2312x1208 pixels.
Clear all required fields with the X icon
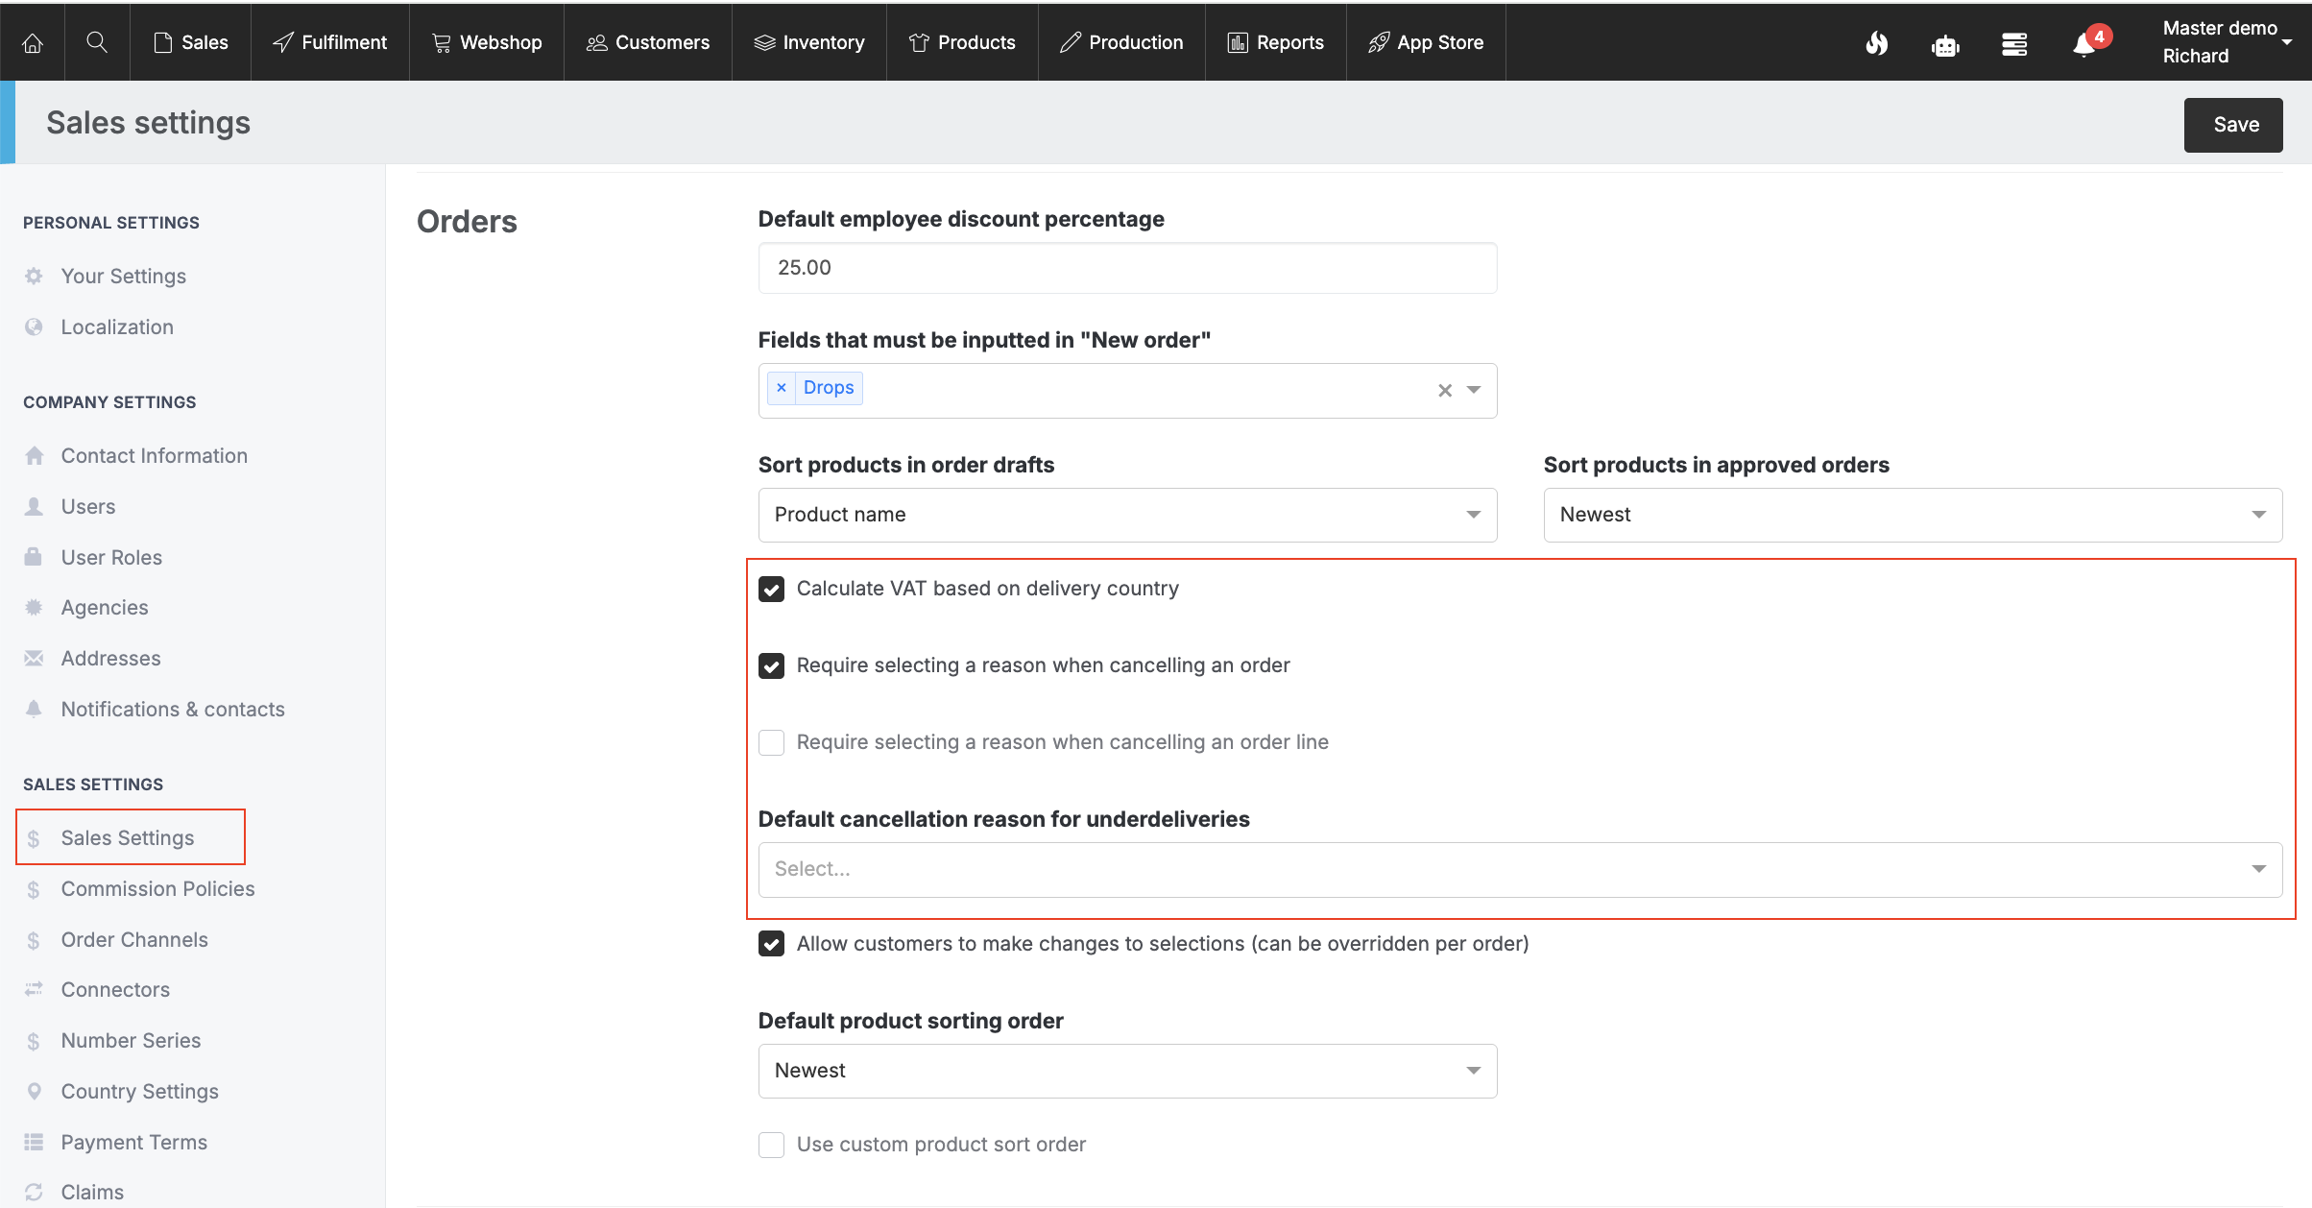click(x=1444, y=390)
